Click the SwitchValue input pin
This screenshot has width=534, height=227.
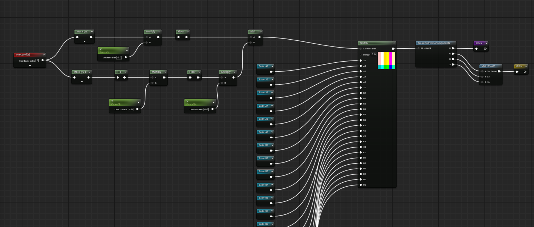tap(361, 49)
